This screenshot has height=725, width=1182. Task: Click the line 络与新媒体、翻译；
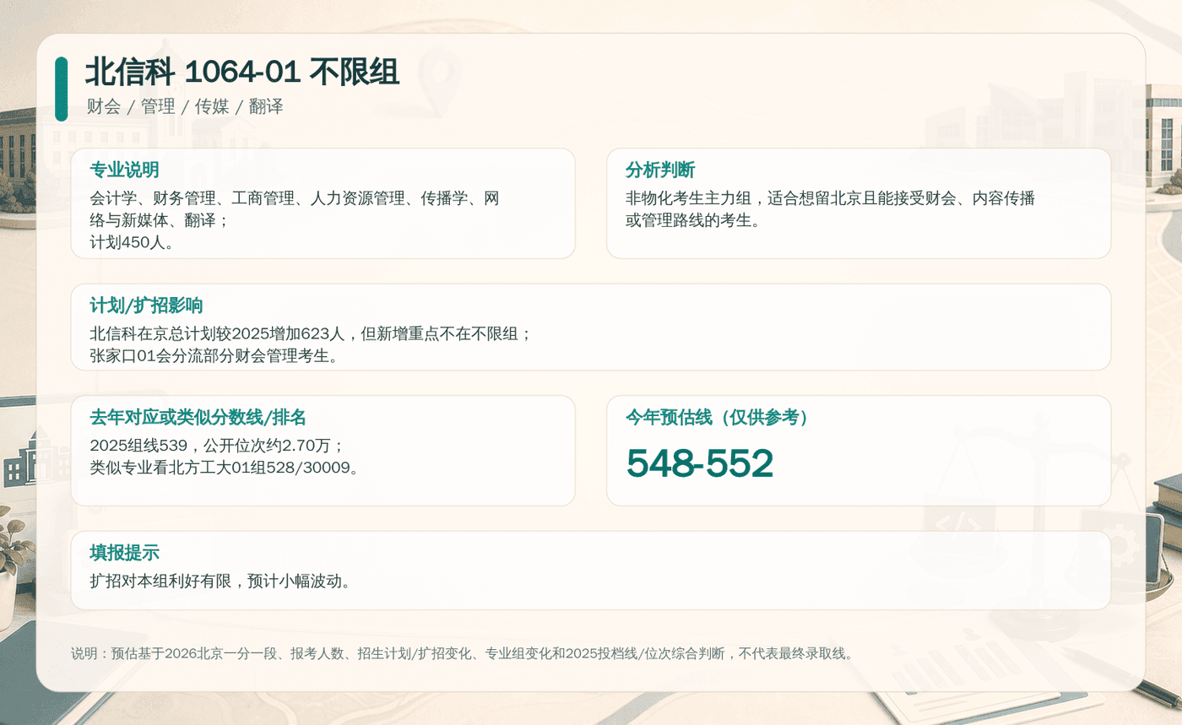click(x=160, y=221)
